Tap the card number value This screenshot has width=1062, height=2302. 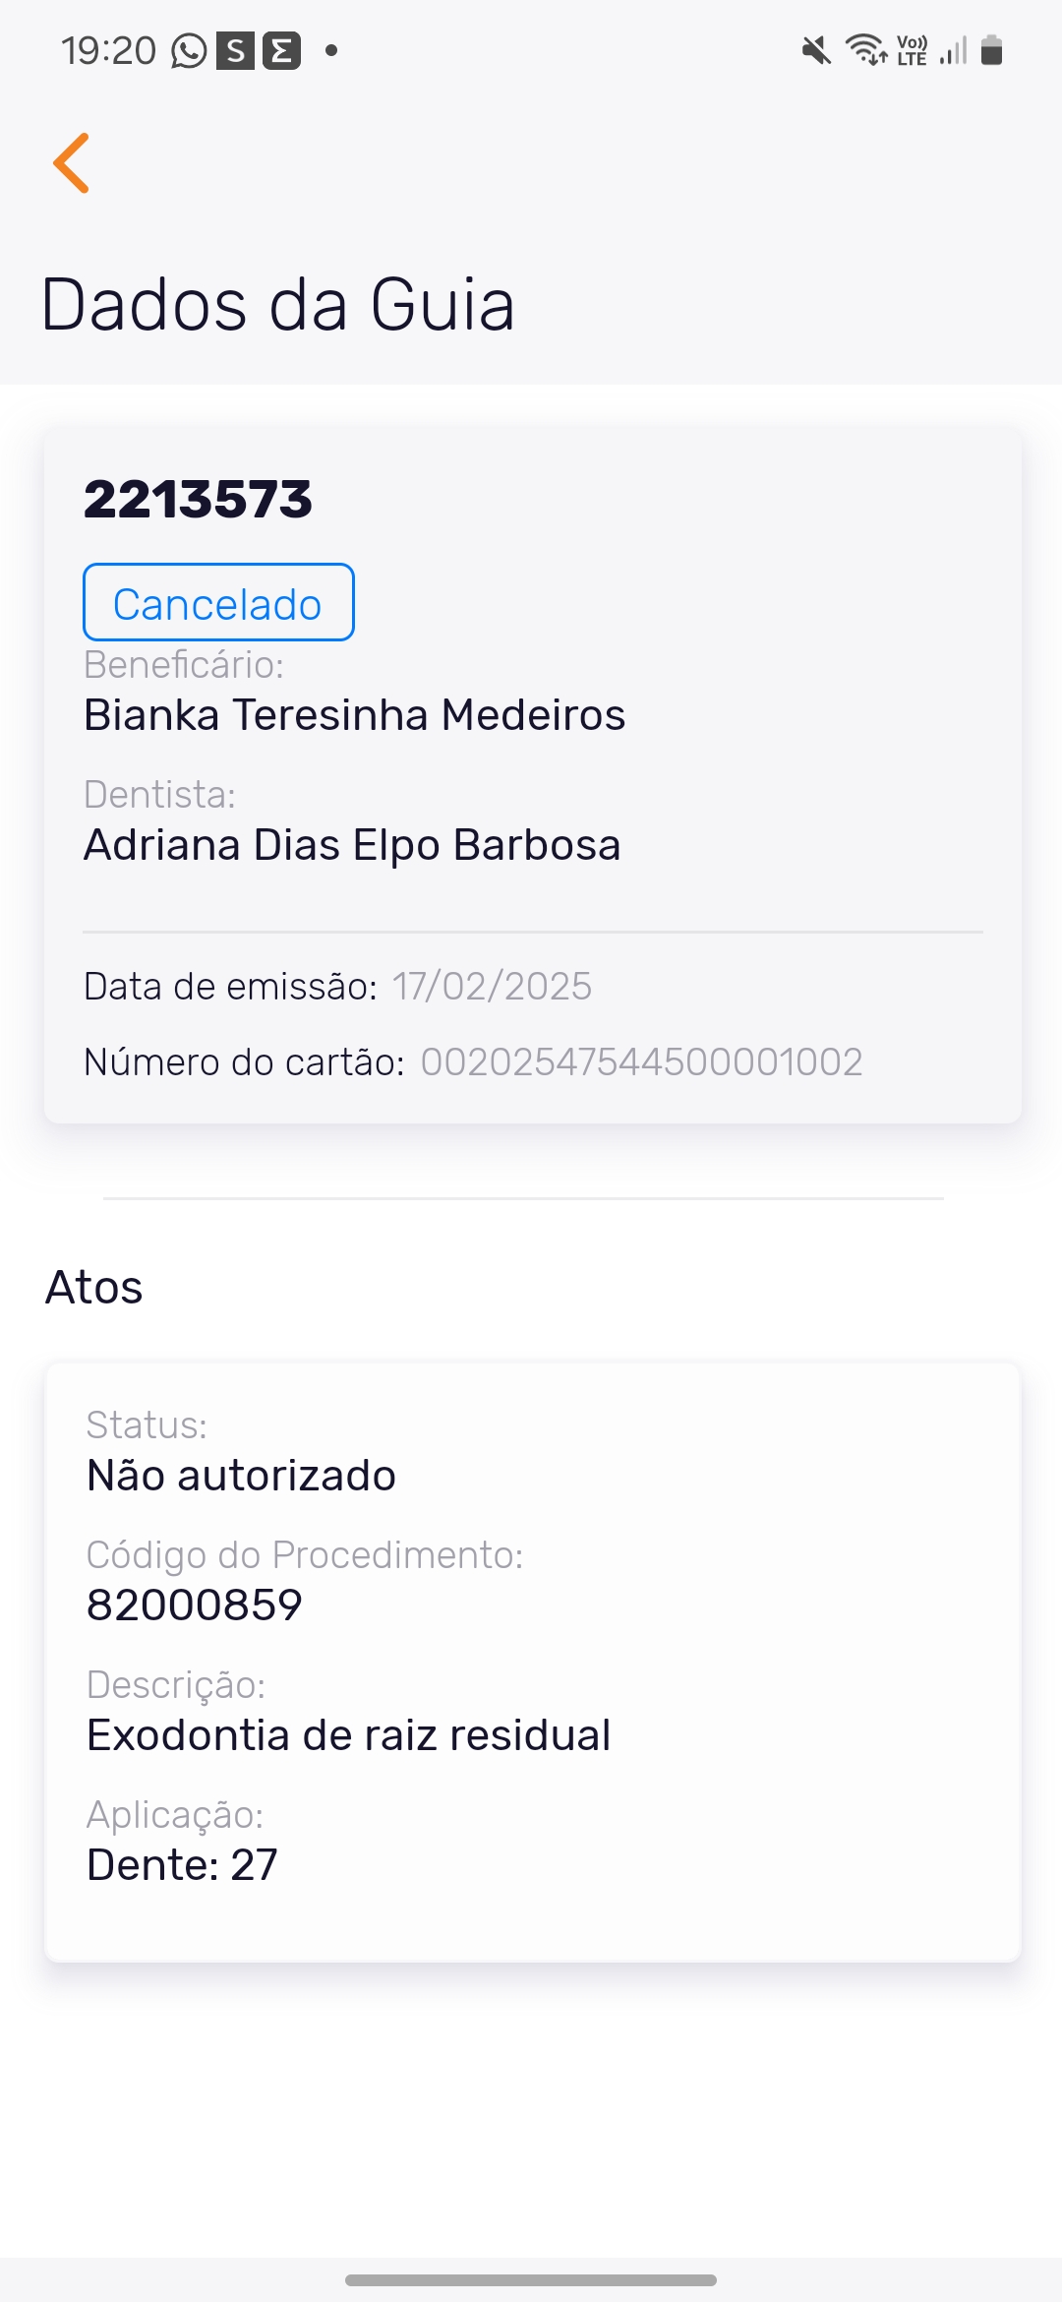point(641,1062)
